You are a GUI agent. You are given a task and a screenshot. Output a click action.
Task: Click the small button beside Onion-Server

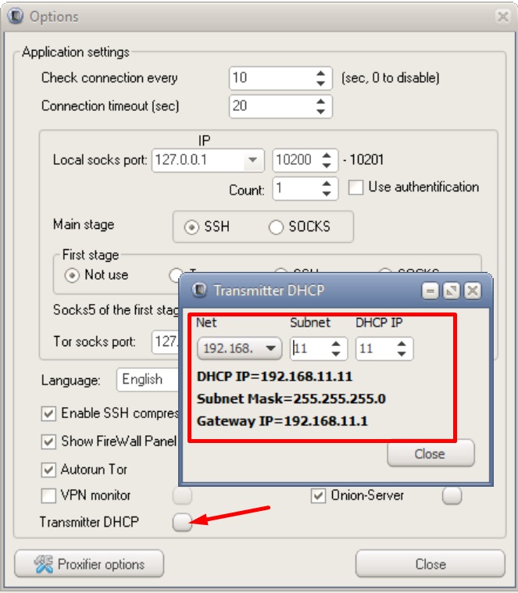(x=452, y=495)
